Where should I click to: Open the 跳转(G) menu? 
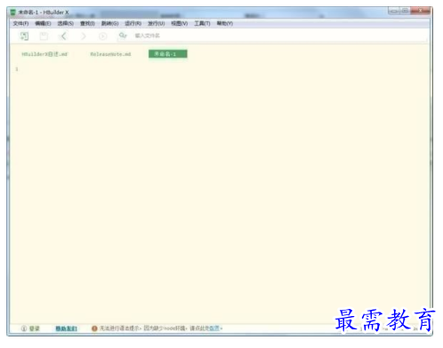click(x=109, y=23)
